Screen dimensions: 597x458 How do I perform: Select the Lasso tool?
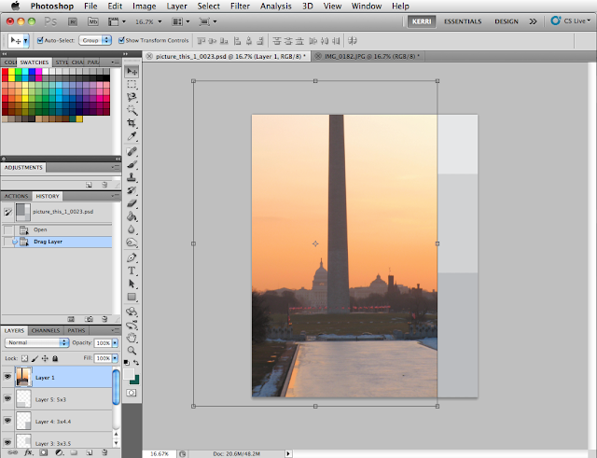click(132, 97)
